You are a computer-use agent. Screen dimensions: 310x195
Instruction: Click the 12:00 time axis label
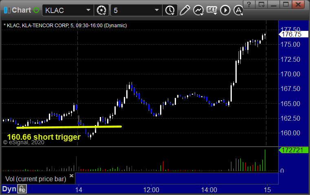(151, 190)
